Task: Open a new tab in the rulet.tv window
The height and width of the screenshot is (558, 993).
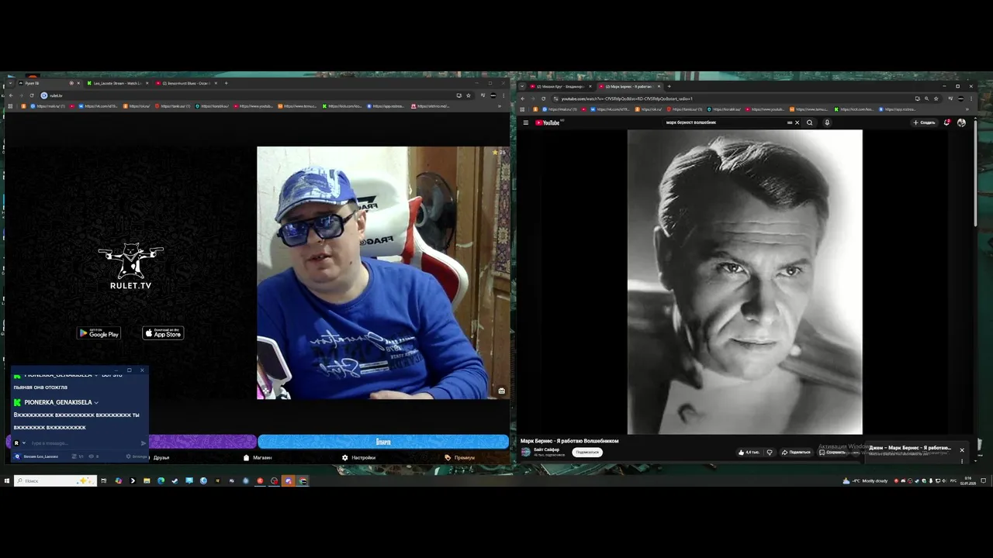Action: pyautogui.click(x=226, y=83)
